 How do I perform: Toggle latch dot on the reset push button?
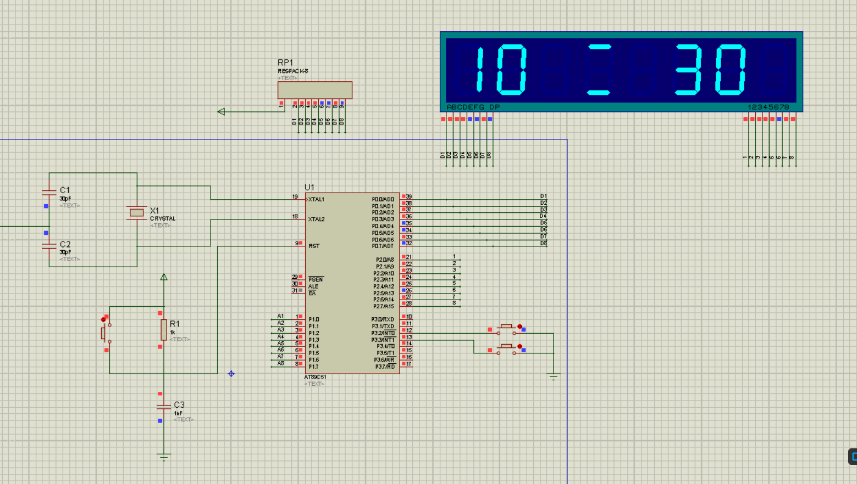point(103,319)
